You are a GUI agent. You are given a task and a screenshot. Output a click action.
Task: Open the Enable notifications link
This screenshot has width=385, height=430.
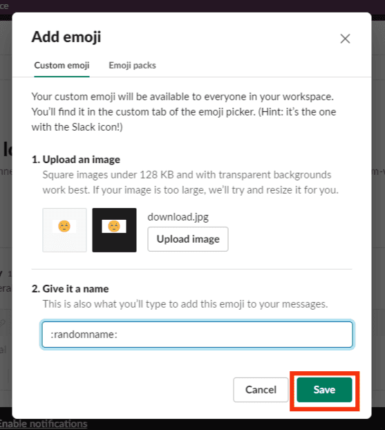44,424
